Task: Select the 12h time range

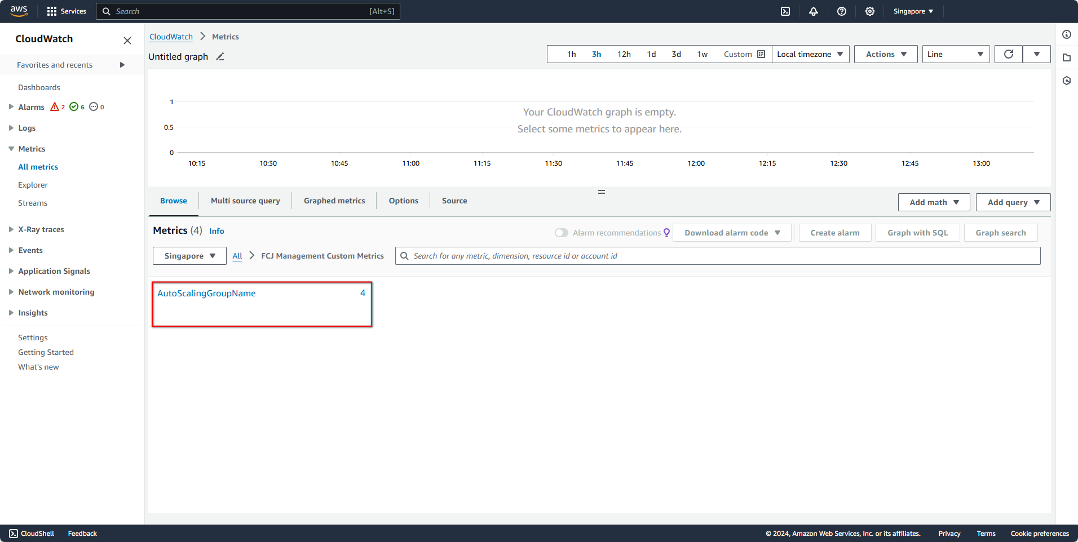Action: [x=624, y=54]
